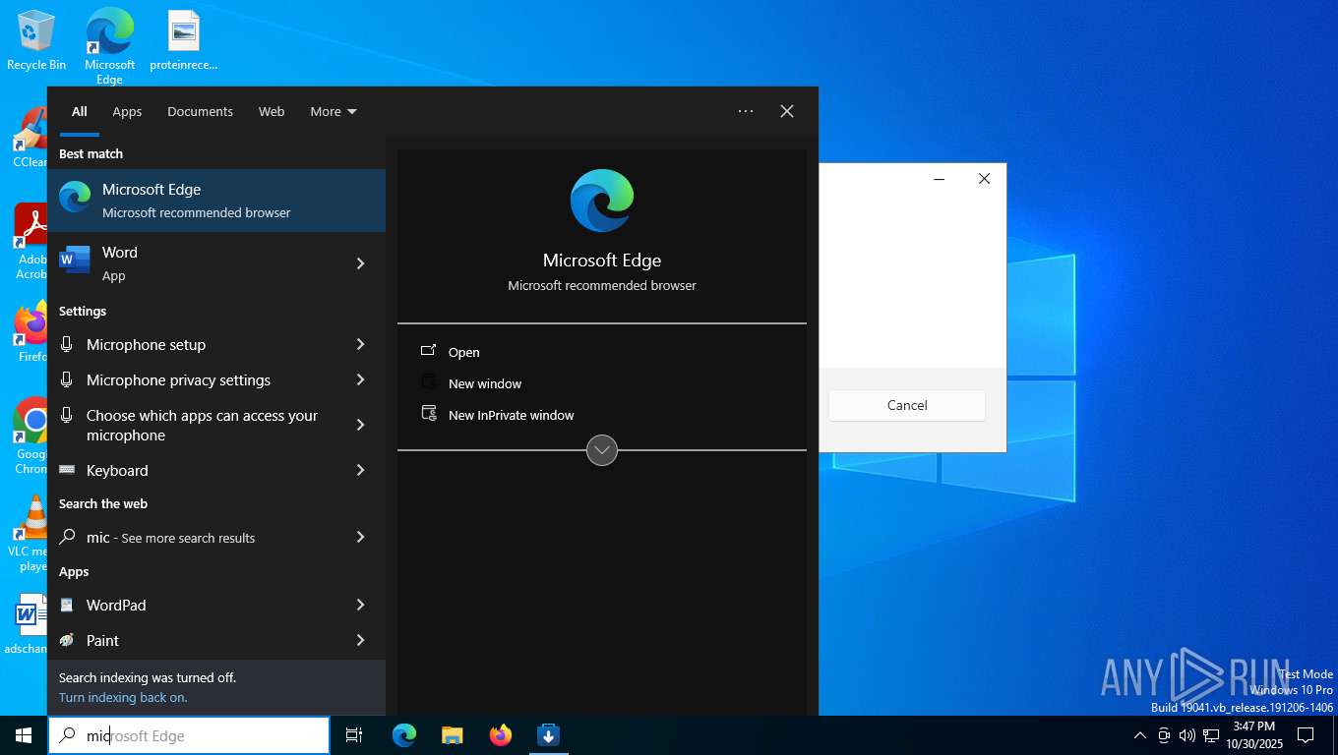This screenshot has height=755, width=1338.
Task: Click the volume tray icon
Action: click(1187, 735)
